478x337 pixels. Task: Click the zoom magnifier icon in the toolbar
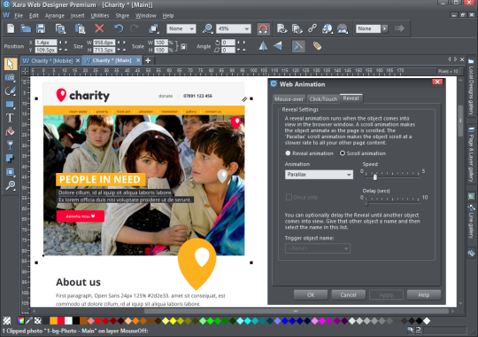(208, 28)
